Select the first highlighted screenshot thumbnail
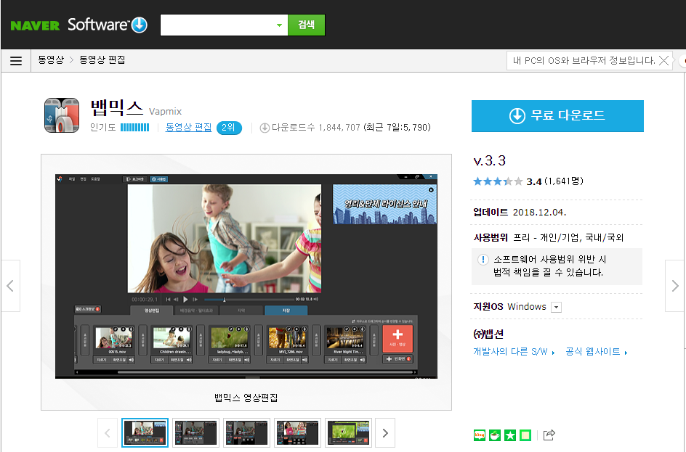This screenshot has height=452, width=686. click(x=145, y=433)
